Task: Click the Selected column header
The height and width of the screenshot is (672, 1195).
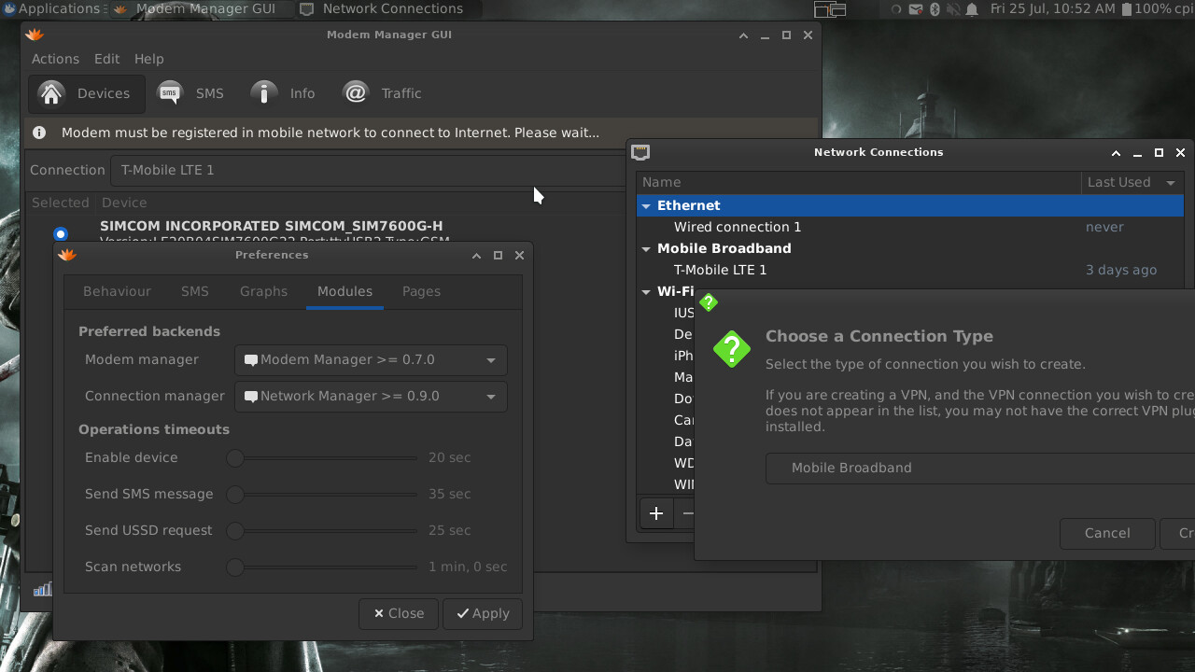Action: [x=61, y=203]
